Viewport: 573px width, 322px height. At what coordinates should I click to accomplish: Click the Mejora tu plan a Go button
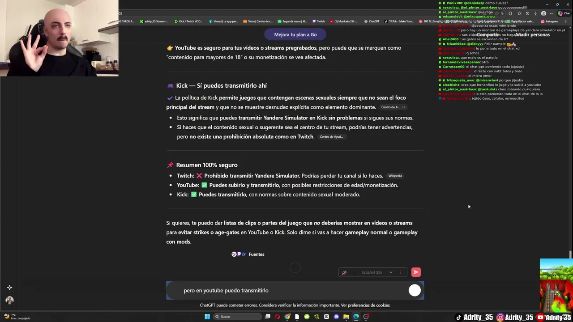[295, 34]
